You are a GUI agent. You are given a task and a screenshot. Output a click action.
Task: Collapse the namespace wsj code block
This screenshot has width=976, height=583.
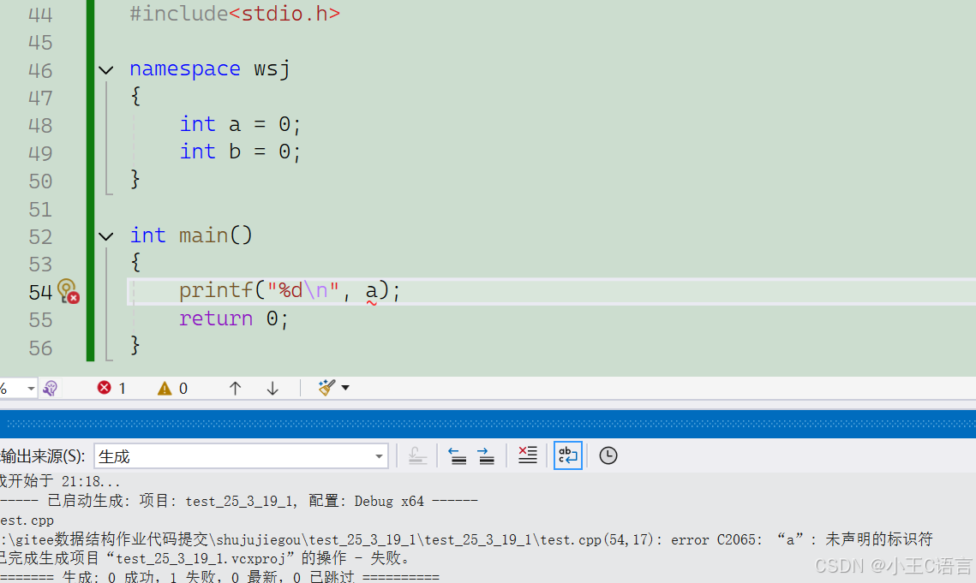pyautogui.click(x=105, y=70)
